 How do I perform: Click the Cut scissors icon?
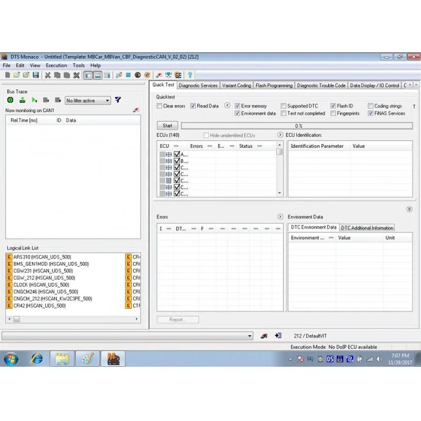(x=48, y=75)
